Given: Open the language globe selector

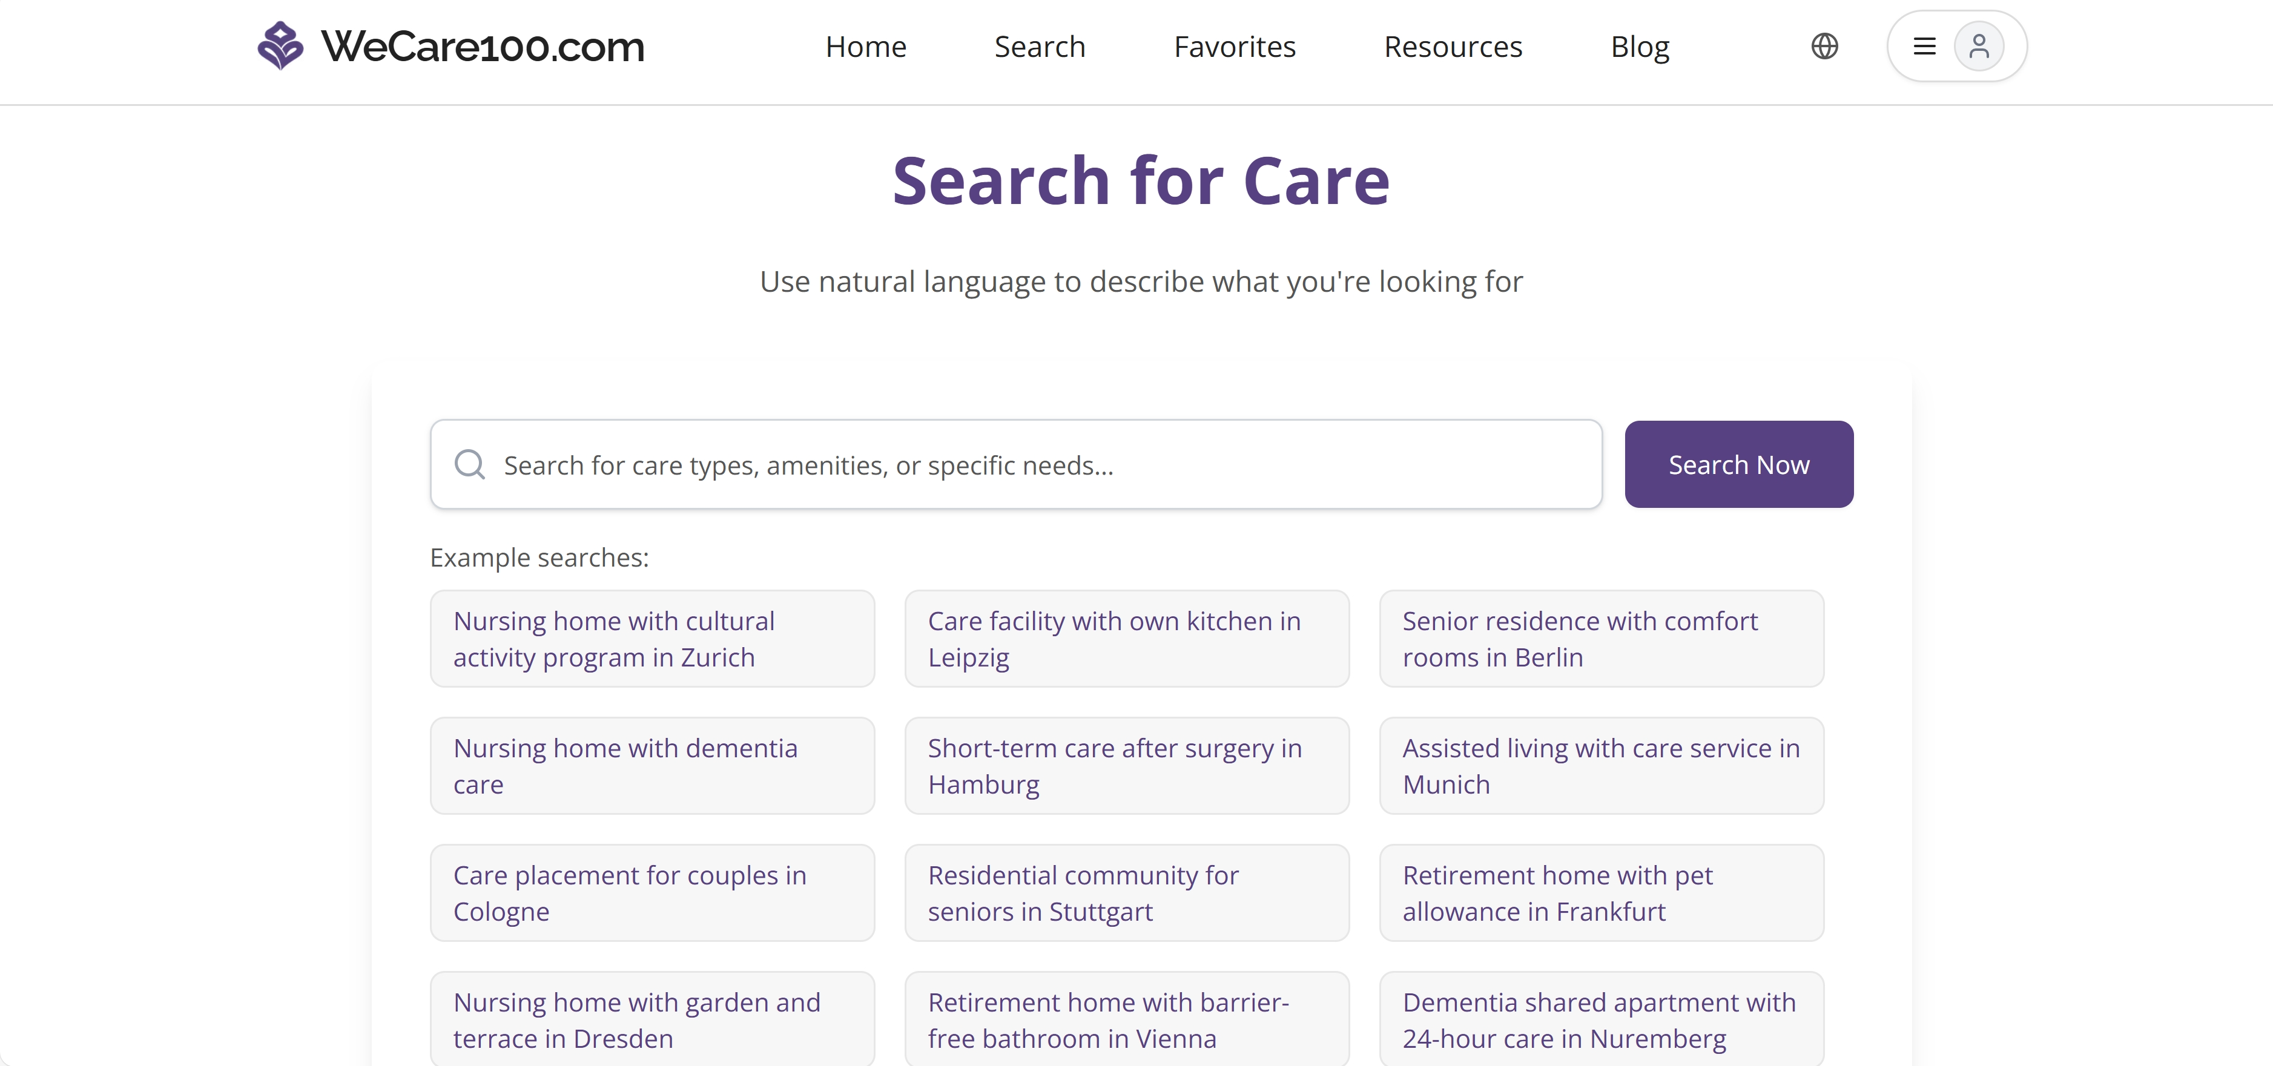Looking at the screenshot, I should coord(1825,46).
